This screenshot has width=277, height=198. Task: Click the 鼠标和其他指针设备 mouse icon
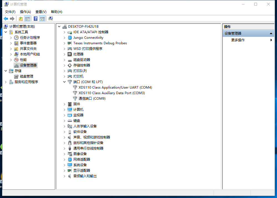coord(70,143)
